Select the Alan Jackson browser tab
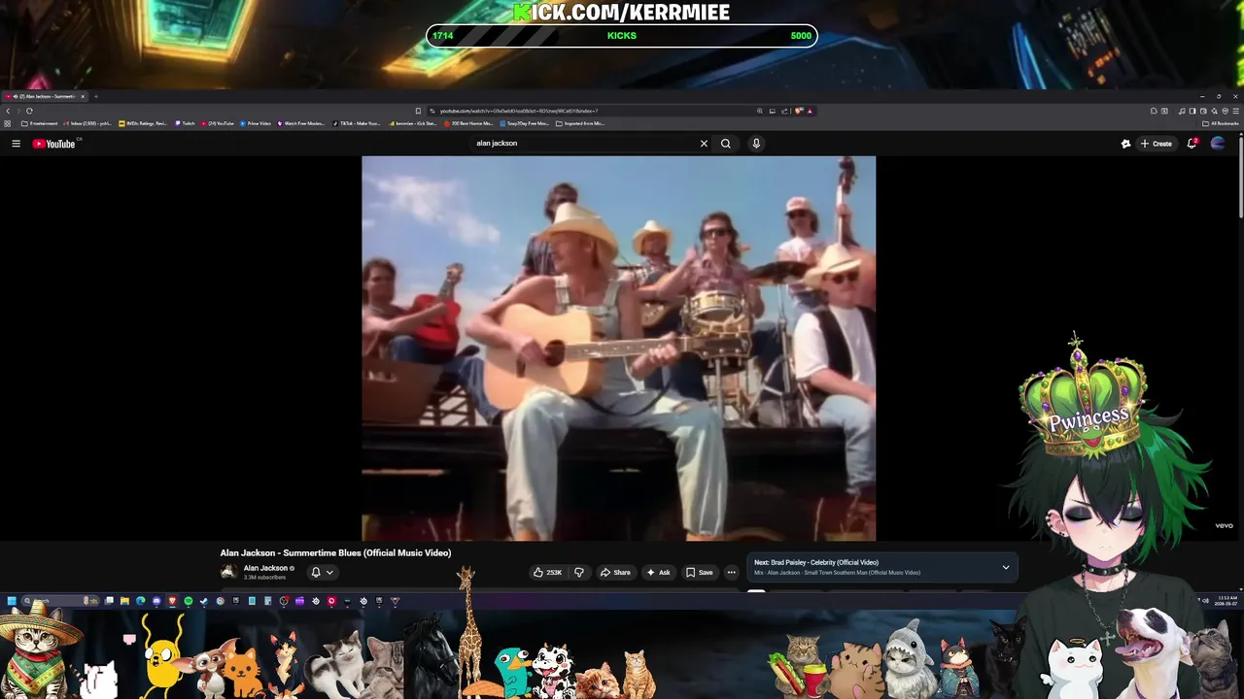The width and height of the screenshot is (1244, 699). tap(44, 96)
